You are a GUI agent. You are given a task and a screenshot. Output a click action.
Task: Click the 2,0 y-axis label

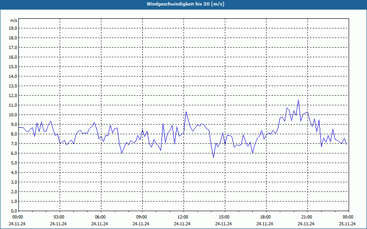click(x=14, y=191)
